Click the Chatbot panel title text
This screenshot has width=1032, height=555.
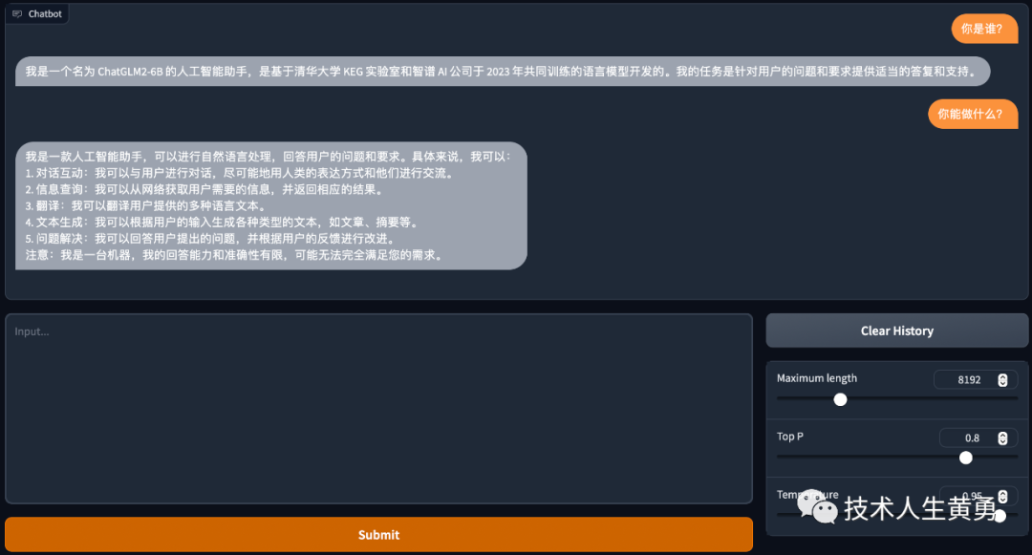[45, 13]
